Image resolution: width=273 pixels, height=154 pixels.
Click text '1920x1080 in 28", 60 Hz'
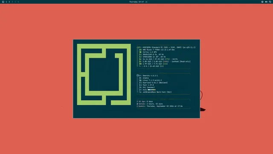point(154,57)
